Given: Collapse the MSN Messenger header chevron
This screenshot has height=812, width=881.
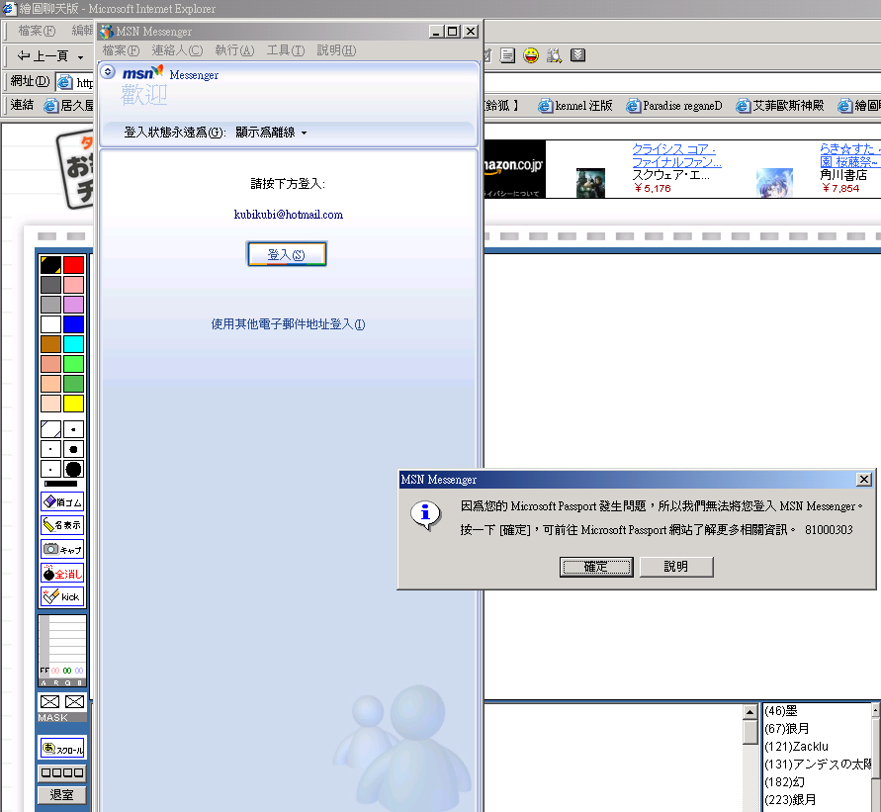Looking at the screenshot, I should tap(108, 72).
